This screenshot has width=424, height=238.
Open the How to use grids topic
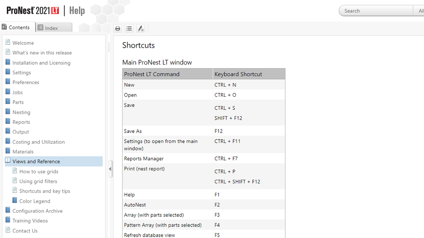[39, 172]
